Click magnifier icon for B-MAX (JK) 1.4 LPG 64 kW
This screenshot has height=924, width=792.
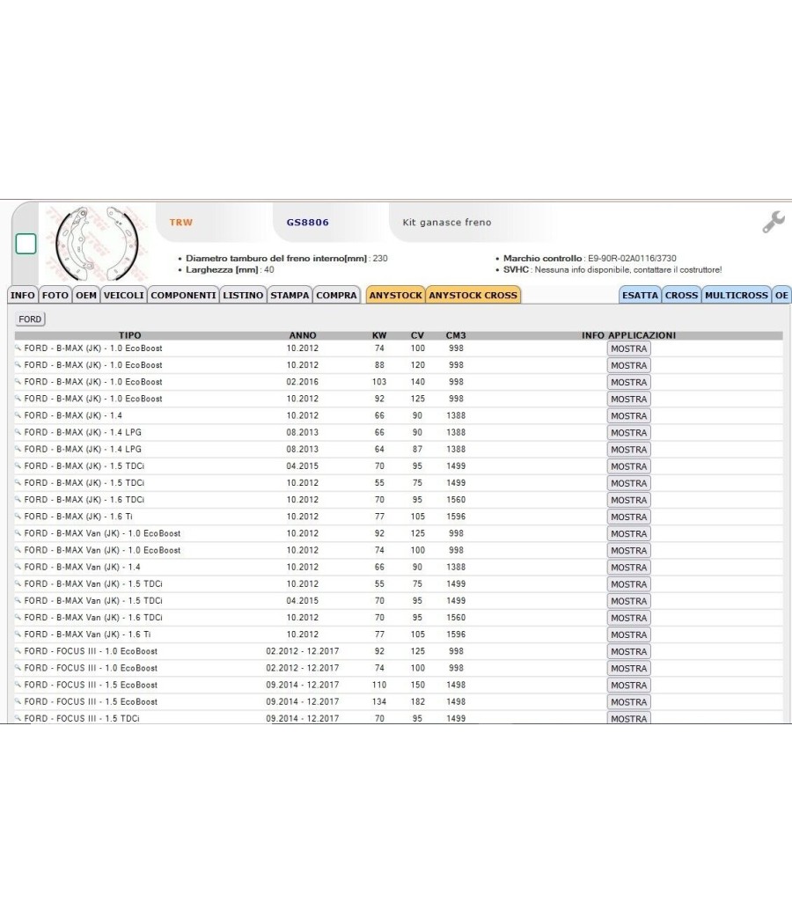[x=18, y=449]
